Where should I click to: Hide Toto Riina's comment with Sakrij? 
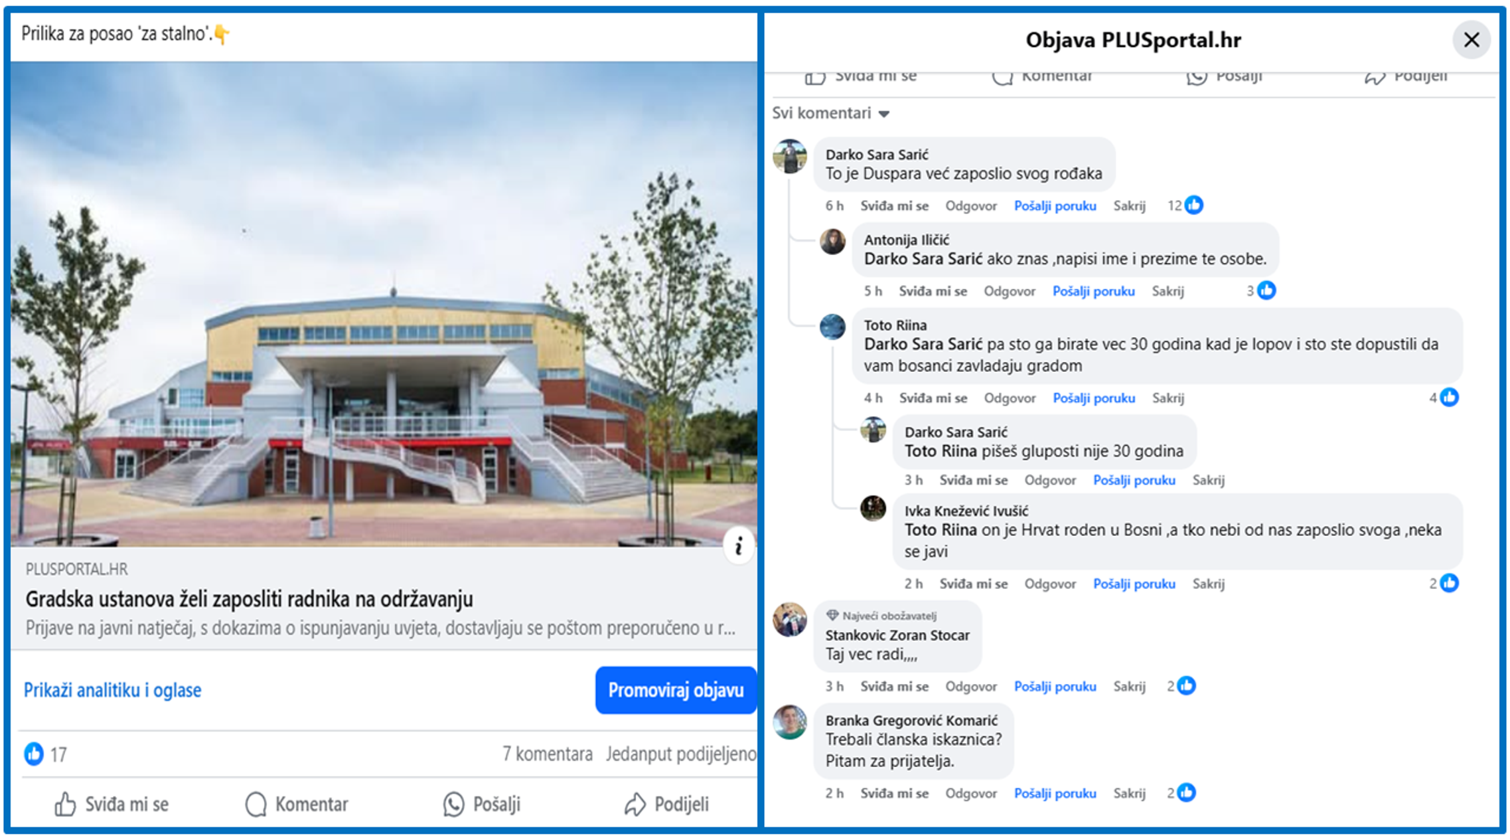[x=1168, y=398]
